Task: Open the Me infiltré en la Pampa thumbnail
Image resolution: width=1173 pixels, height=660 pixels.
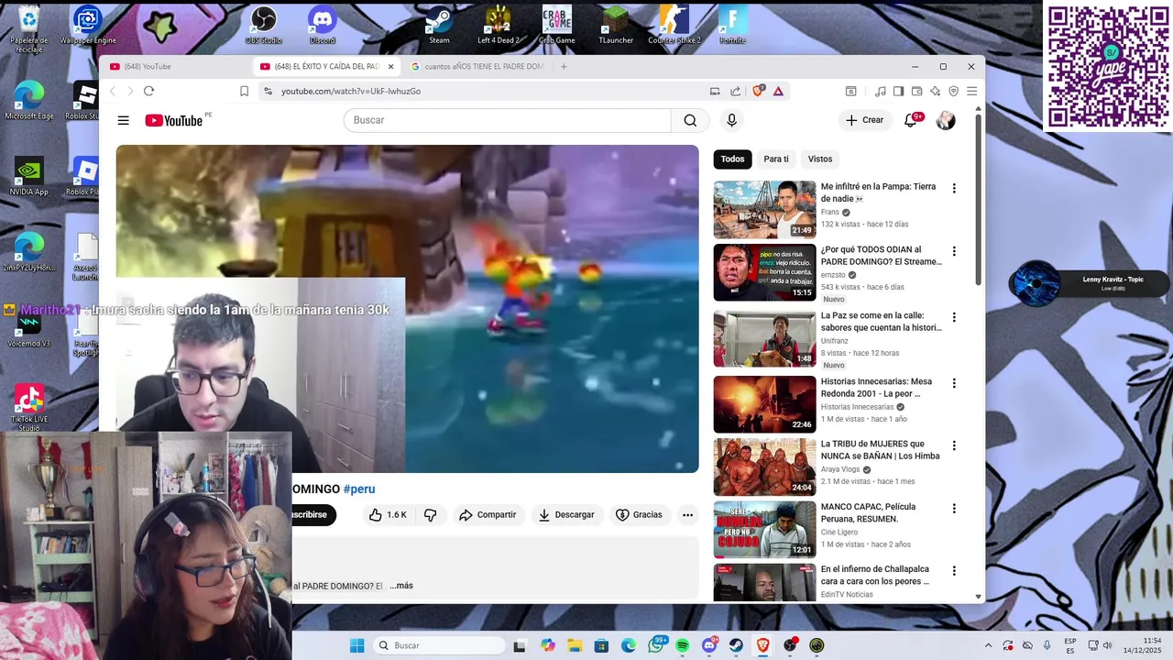Action: pyautogui.click(x=764, y=209)
